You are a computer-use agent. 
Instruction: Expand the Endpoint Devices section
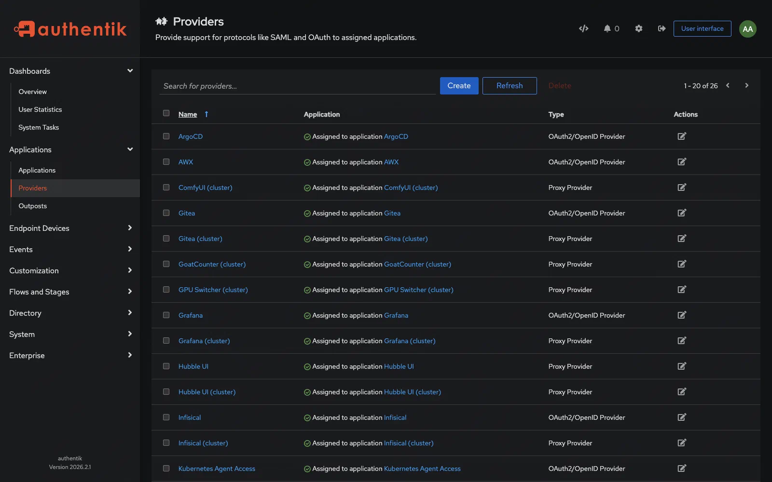(x=70, y=228)
